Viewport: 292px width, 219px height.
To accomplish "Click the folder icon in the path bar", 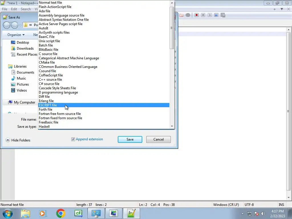I will 26,25.
